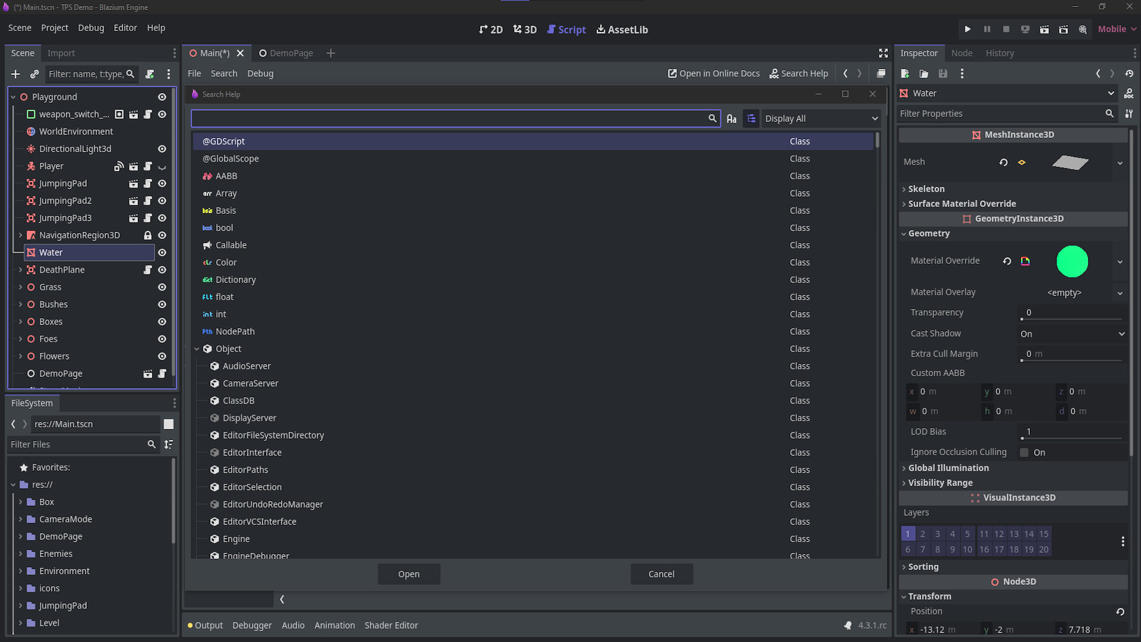Open the Display All filter dropdown
The image size is (1141, 642).
point(820,118)
